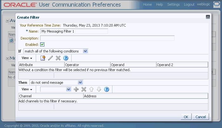Open the 'do not send message' dropdown
The height and width of the screenshot is (128, 222).
(x=56, y=82)
